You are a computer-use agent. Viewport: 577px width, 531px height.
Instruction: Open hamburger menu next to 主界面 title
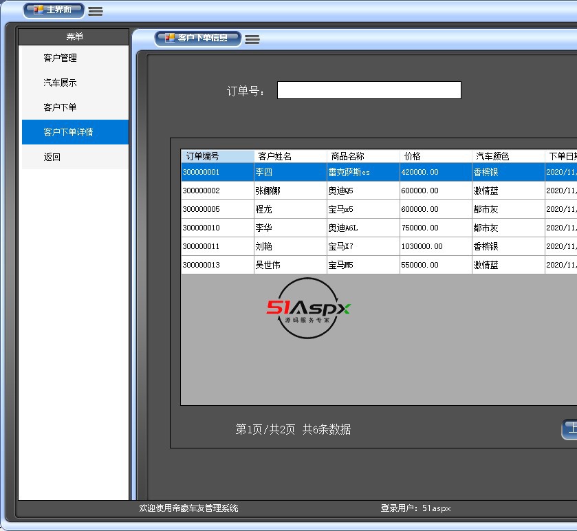coord(96,11)
